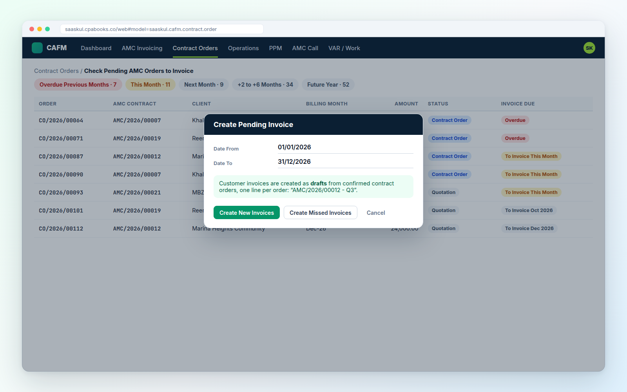The width and height of the screenshot is (627, 392).
Task: Go to AMC Invoicing menu
Action: click(x=142, y=48)
